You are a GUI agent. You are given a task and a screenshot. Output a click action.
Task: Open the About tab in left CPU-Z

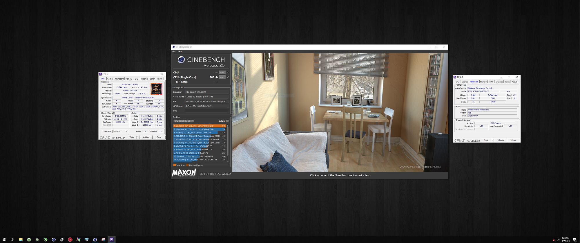(x=159, y=79)
